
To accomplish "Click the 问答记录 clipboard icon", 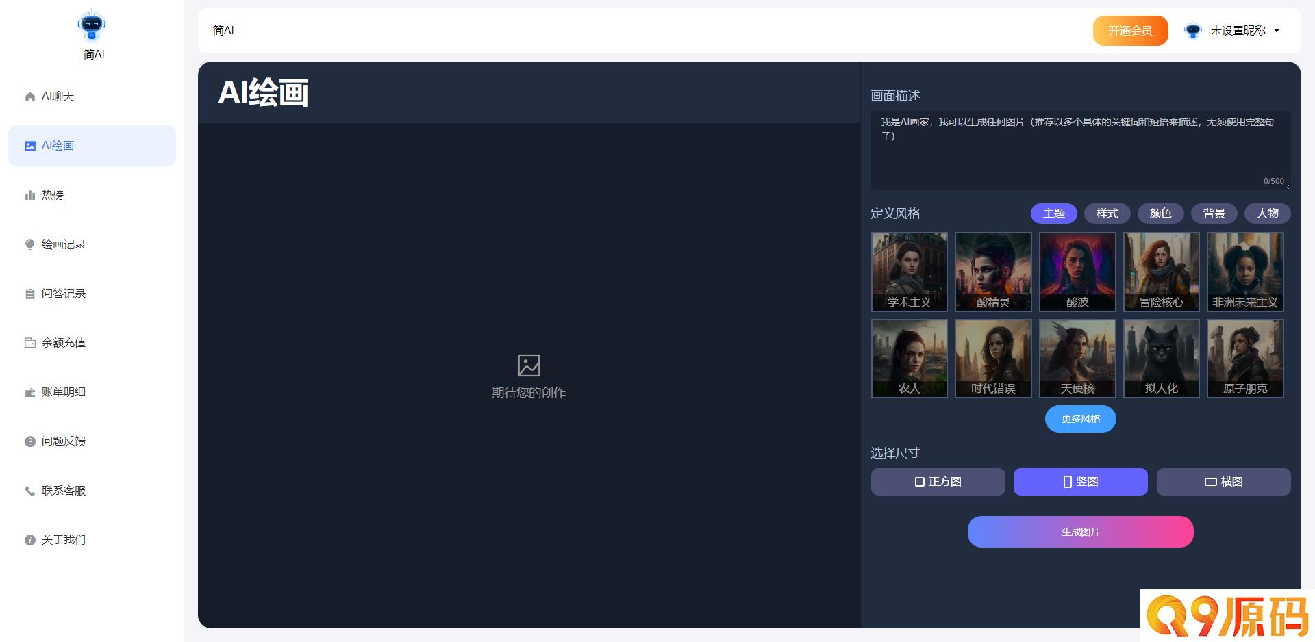I will (x=30, y=294).
